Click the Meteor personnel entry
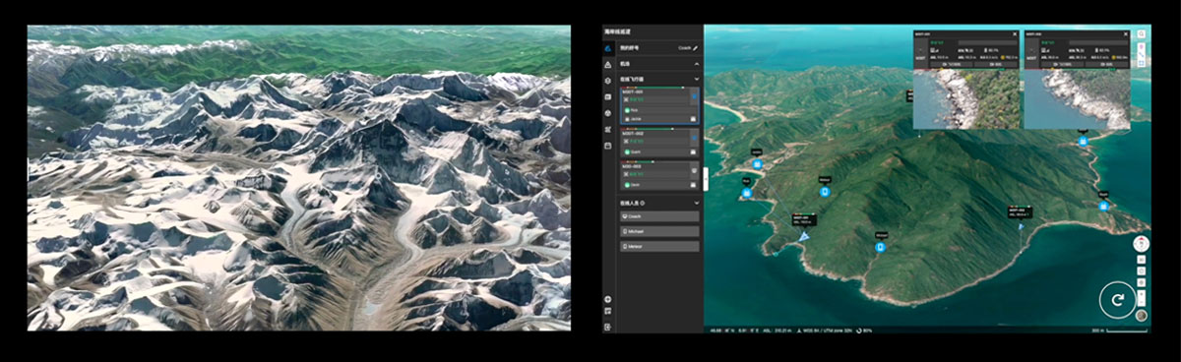Viewport: 1181px width, 362px height. [x=658, y=246]
